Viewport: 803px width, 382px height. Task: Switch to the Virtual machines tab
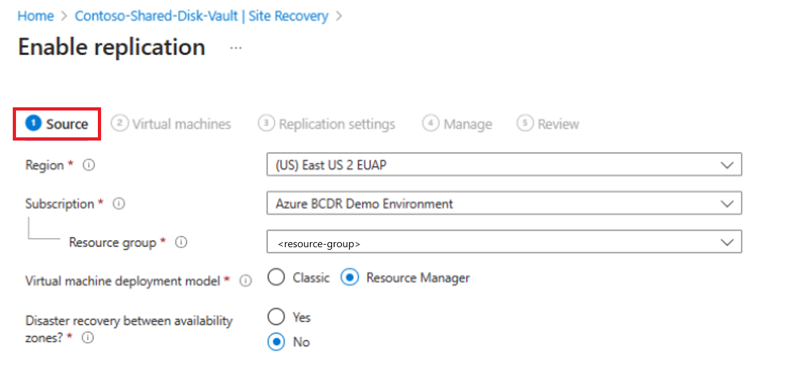[171, 124]
